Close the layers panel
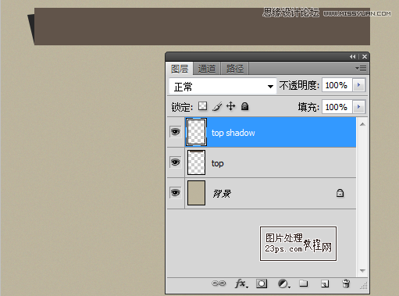The height and width of the screenshot is (296, 399). (365, 56)
